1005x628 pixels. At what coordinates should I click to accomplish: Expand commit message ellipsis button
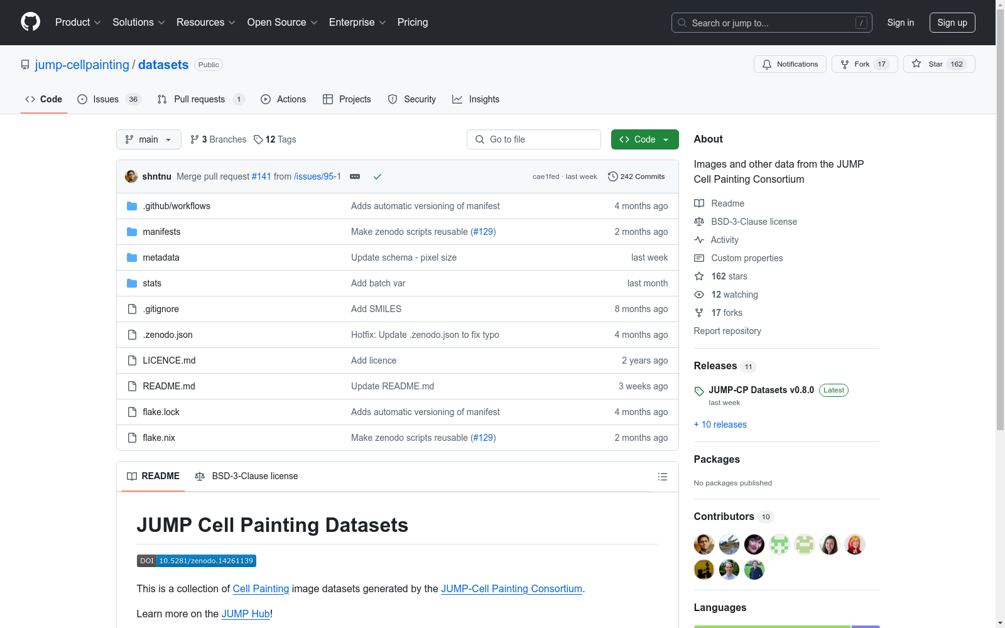355,176
